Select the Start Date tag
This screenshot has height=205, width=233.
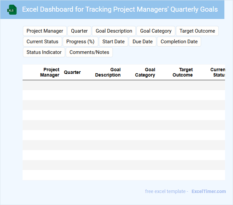click(114, 42)
